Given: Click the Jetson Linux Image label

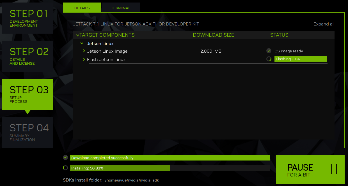Looking at the screenshot, I should 107,51.
